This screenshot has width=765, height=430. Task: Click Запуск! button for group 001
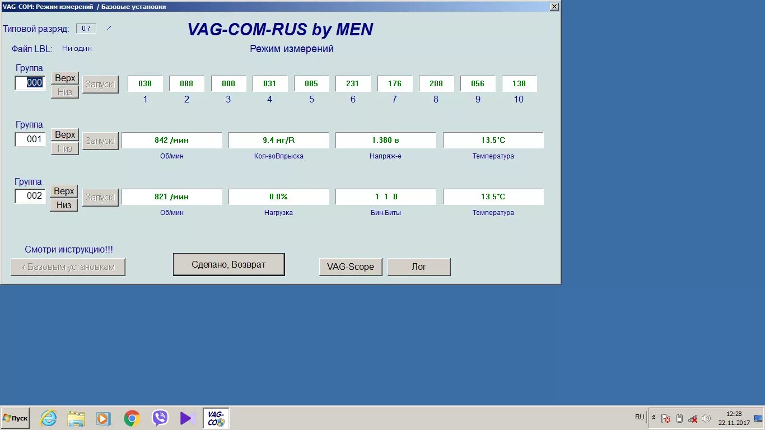coord(100,141)
